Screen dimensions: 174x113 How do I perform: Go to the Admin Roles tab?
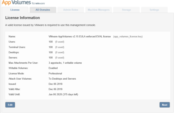pos(71,10)
